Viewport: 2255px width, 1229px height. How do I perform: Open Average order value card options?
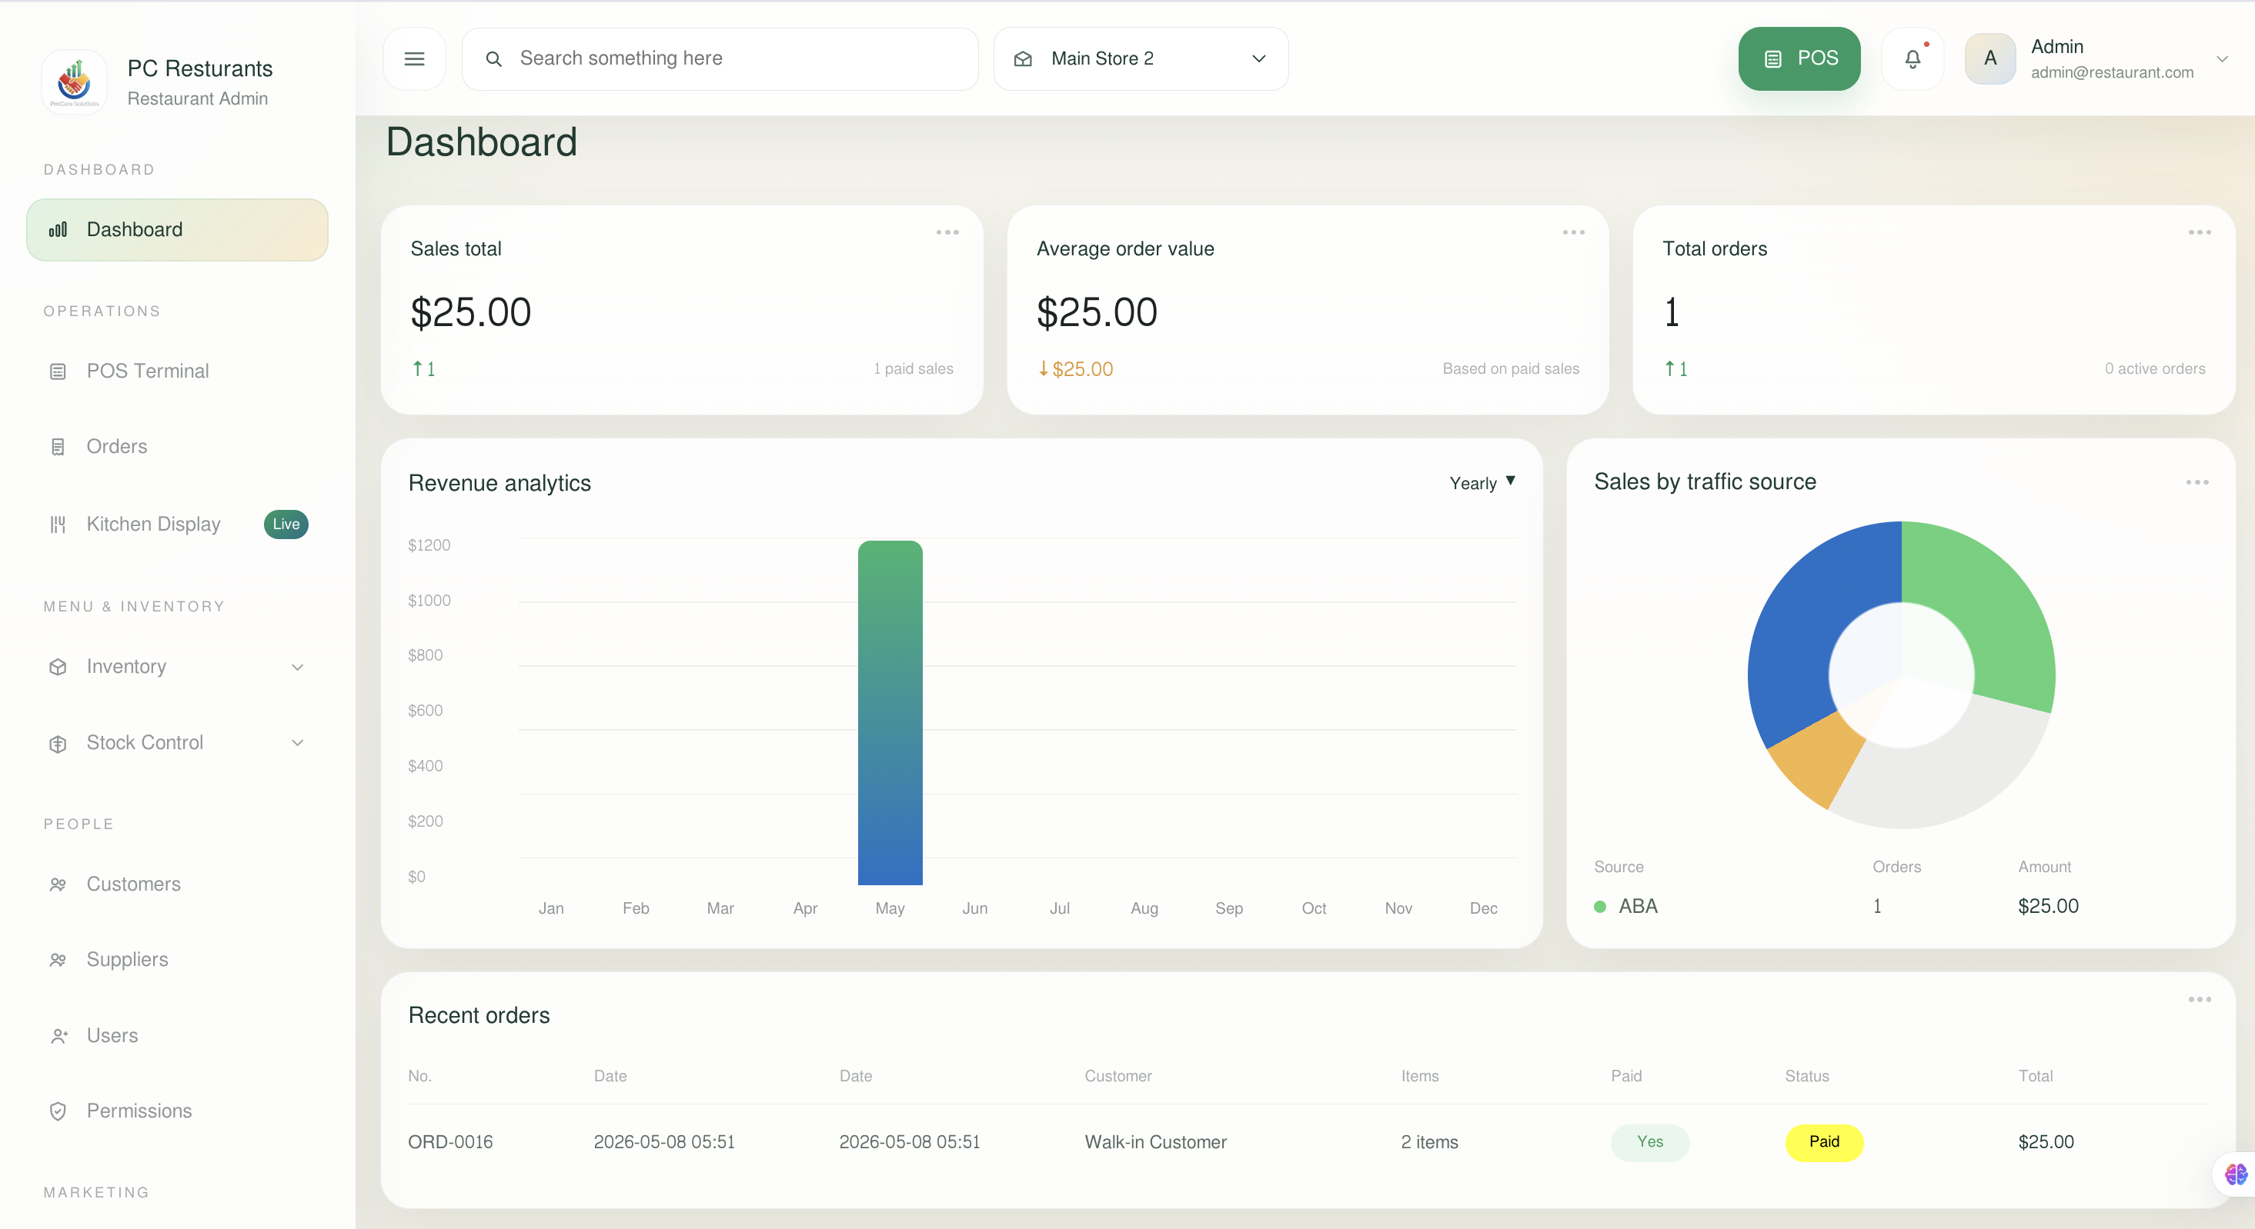[1573, 233]
